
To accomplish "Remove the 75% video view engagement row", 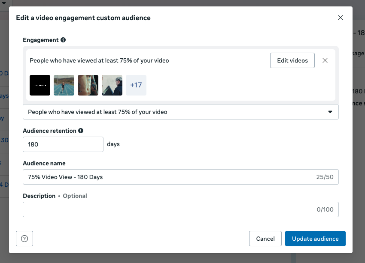I will [x=325, y=60].
